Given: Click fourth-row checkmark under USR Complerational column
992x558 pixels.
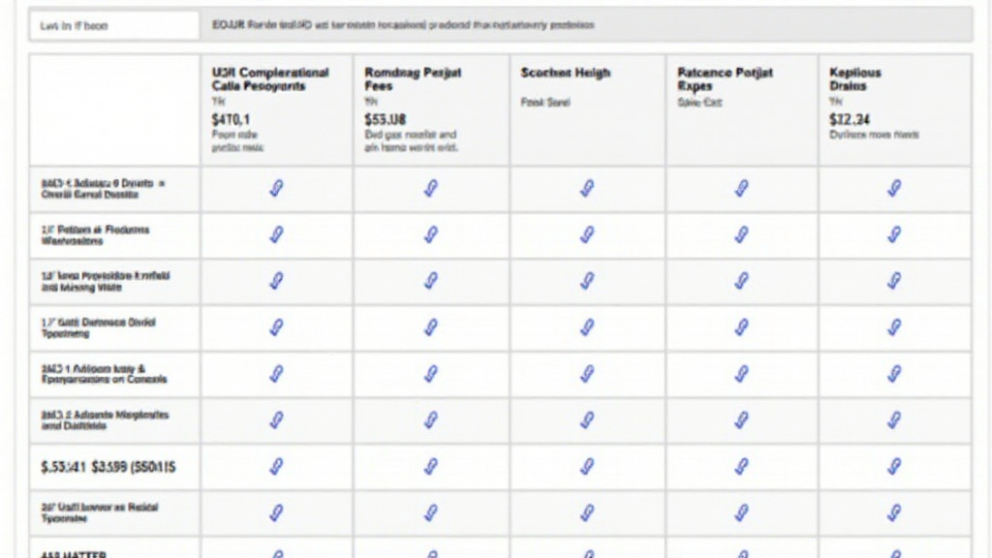Looking at the screenshot, I should [x=276, y=327].
